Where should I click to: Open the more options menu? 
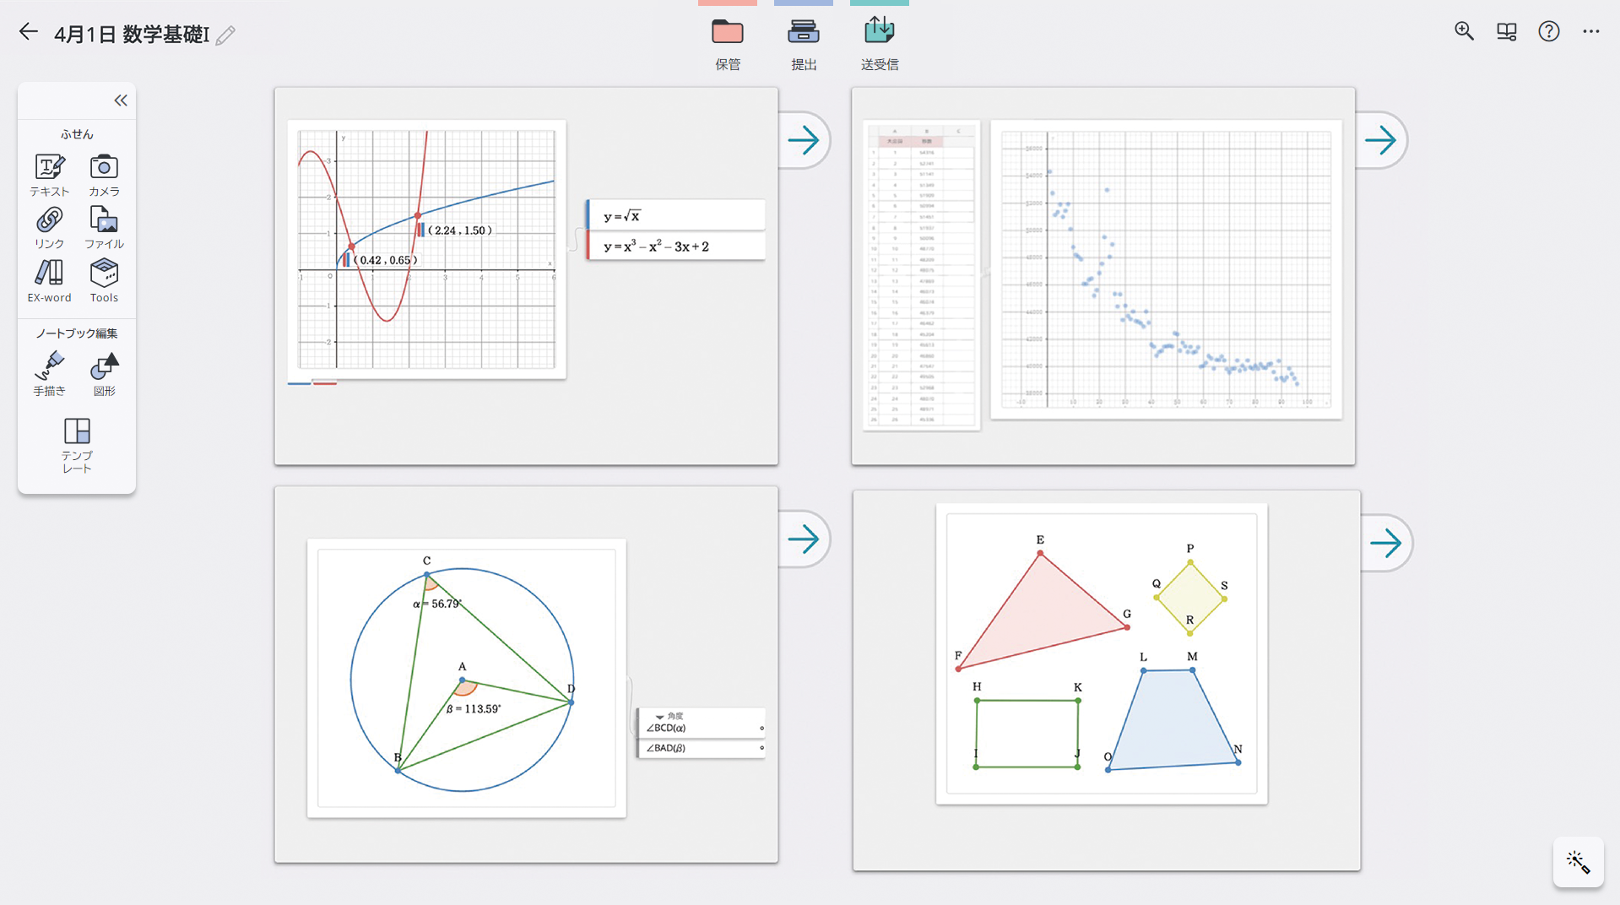click(x=1590, y=32)
